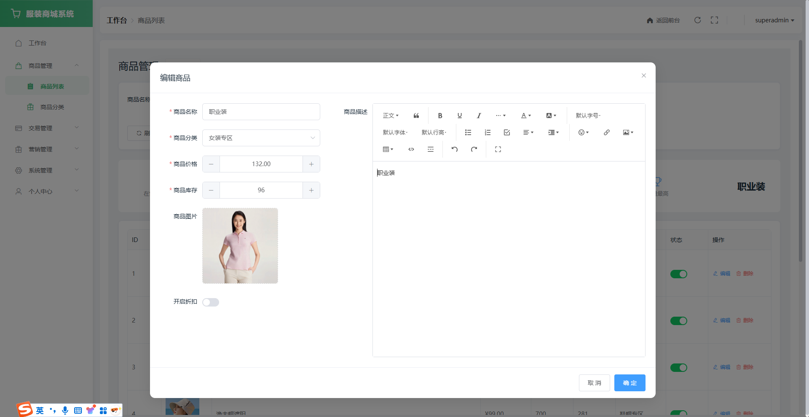Image resolution: width=809 pixels, height=417 pixels.
Task: Click the 确定 confirm button
Action: 630,383
